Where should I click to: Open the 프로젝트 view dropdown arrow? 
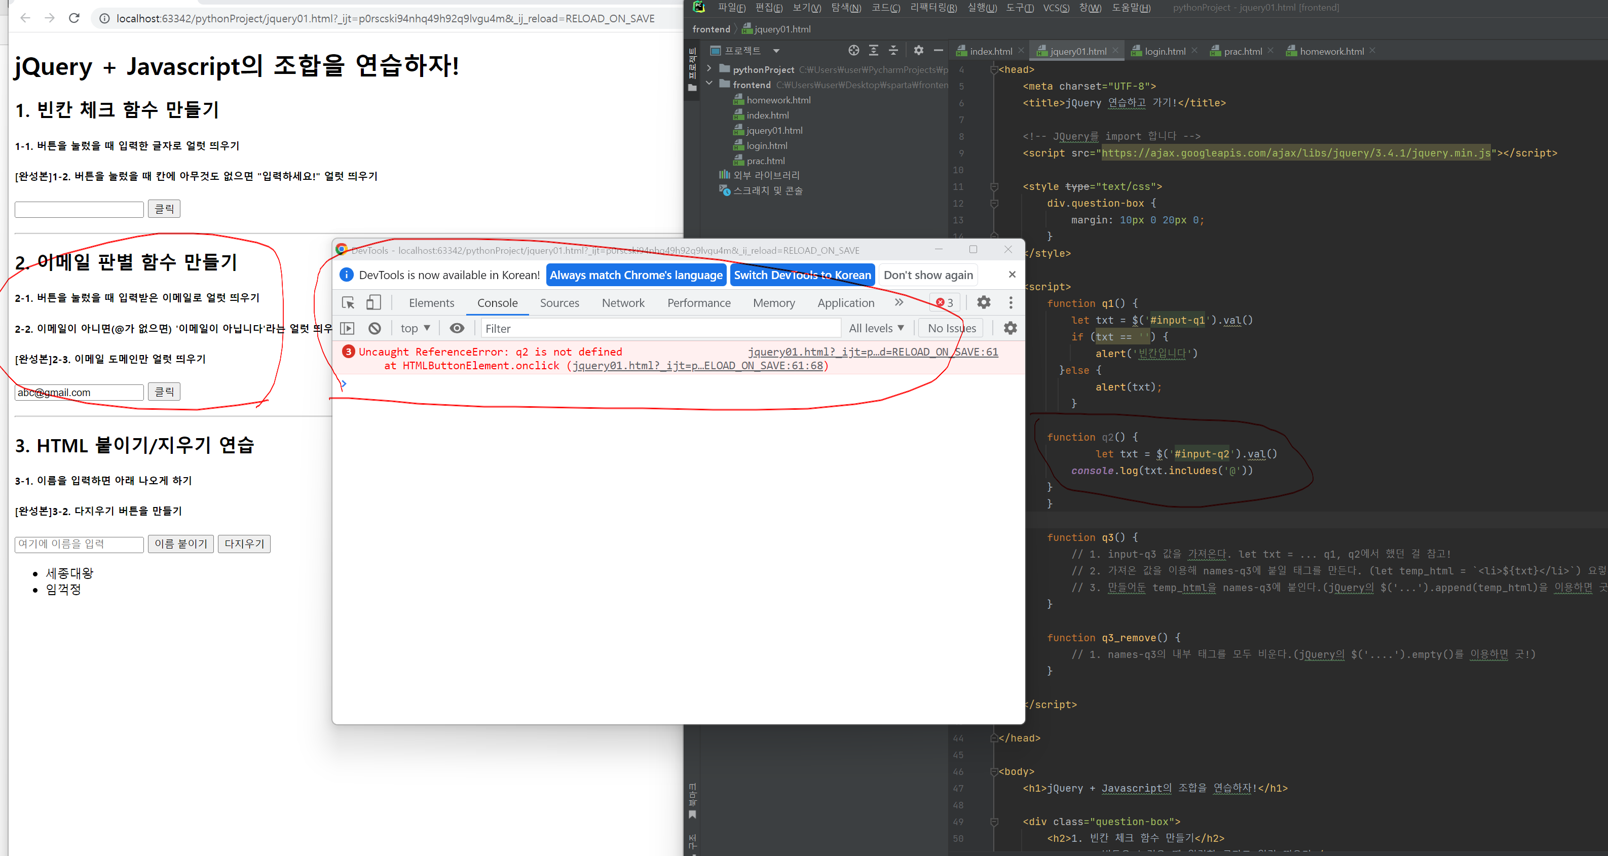(x=776, y=51)
